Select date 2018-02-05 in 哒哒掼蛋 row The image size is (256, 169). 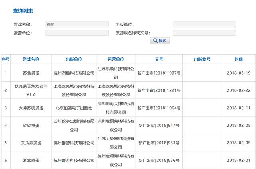pyautogui.click(x=239, y=126)
